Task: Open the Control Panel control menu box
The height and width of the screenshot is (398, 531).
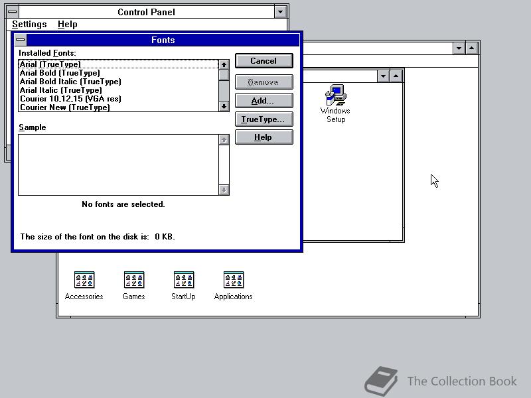Action: (13, 12)
